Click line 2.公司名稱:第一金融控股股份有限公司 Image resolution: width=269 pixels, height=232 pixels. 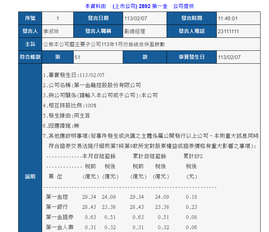[x=92, y=85]
